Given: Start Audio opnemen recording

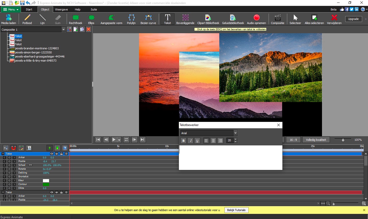Looking at the screenshot, I should [x=256, y=19].
